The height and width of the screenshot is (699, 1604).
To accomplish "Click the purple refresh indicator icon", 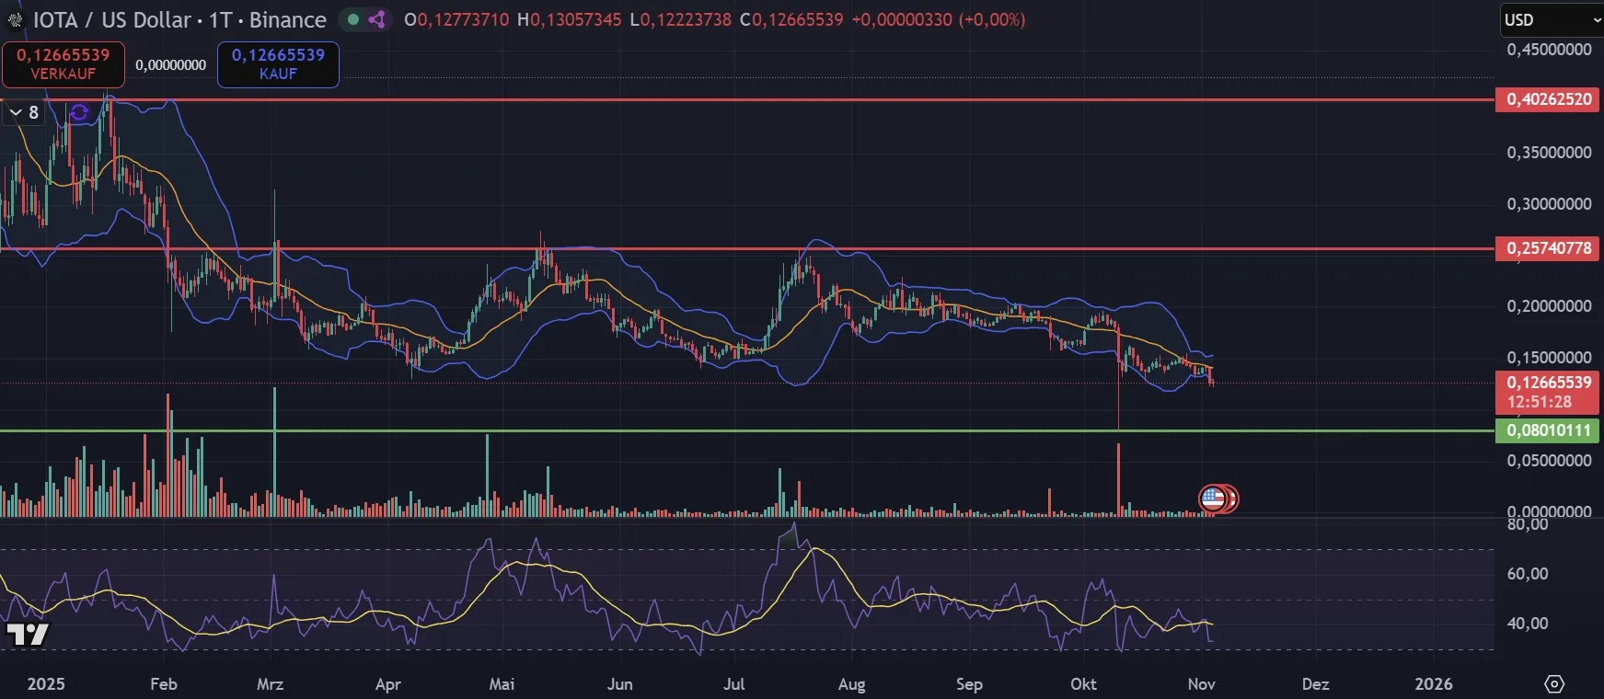I will 79,112.
